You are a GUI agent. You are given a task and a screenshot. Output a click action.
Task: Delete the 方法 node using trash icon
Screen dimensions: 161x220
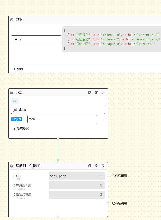[x=96, y=92]
